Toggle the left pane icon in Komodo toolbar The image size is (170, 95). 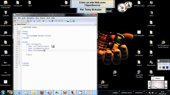(56, 21)
